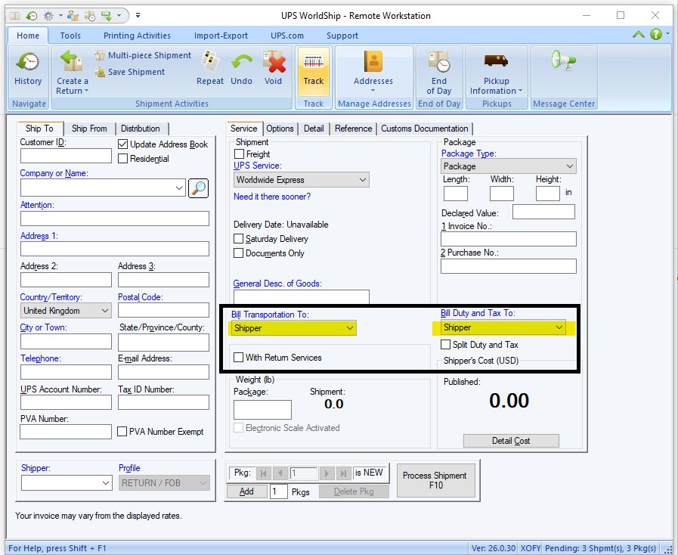Switch to the Customs Documentation tab

click(x=424, y=129)
